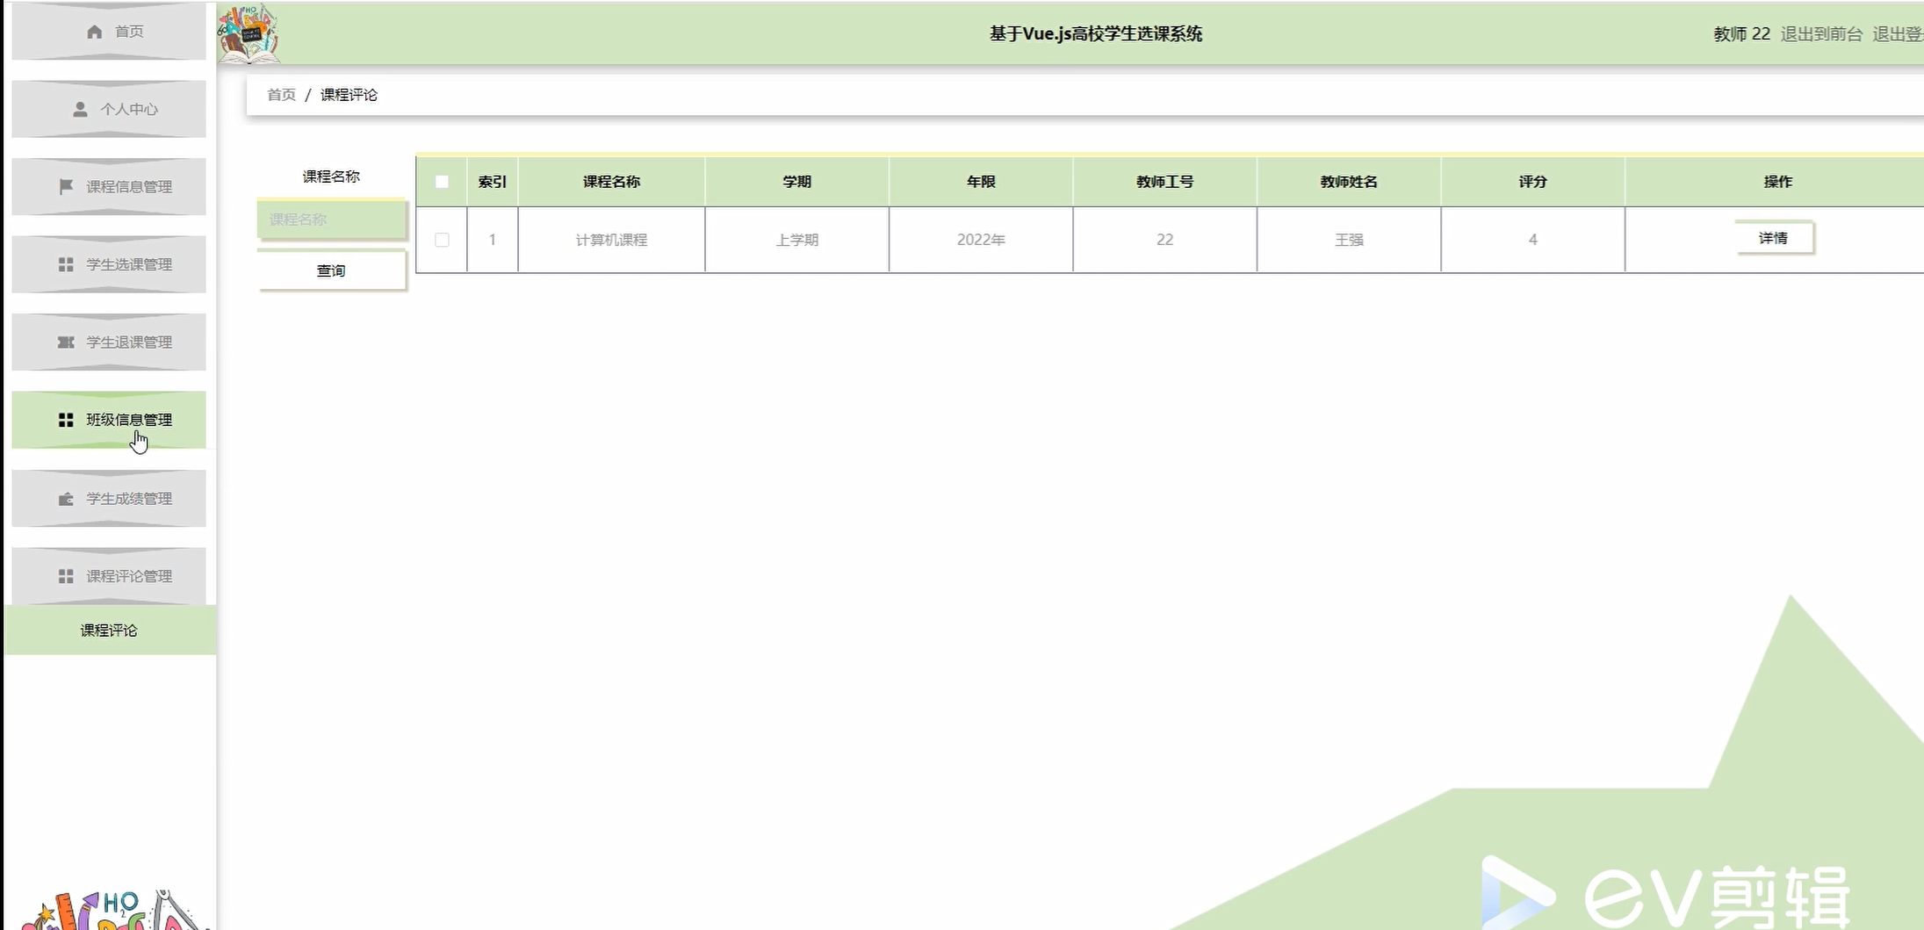Open 详情 for the 计算机课程 row
This screenshot has height=930, width=1924.
pyautogui.click(x=1773, y=238)
